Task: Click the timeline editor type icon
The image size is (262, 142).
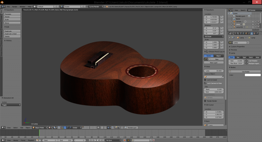Action: (x=3, y=140)
